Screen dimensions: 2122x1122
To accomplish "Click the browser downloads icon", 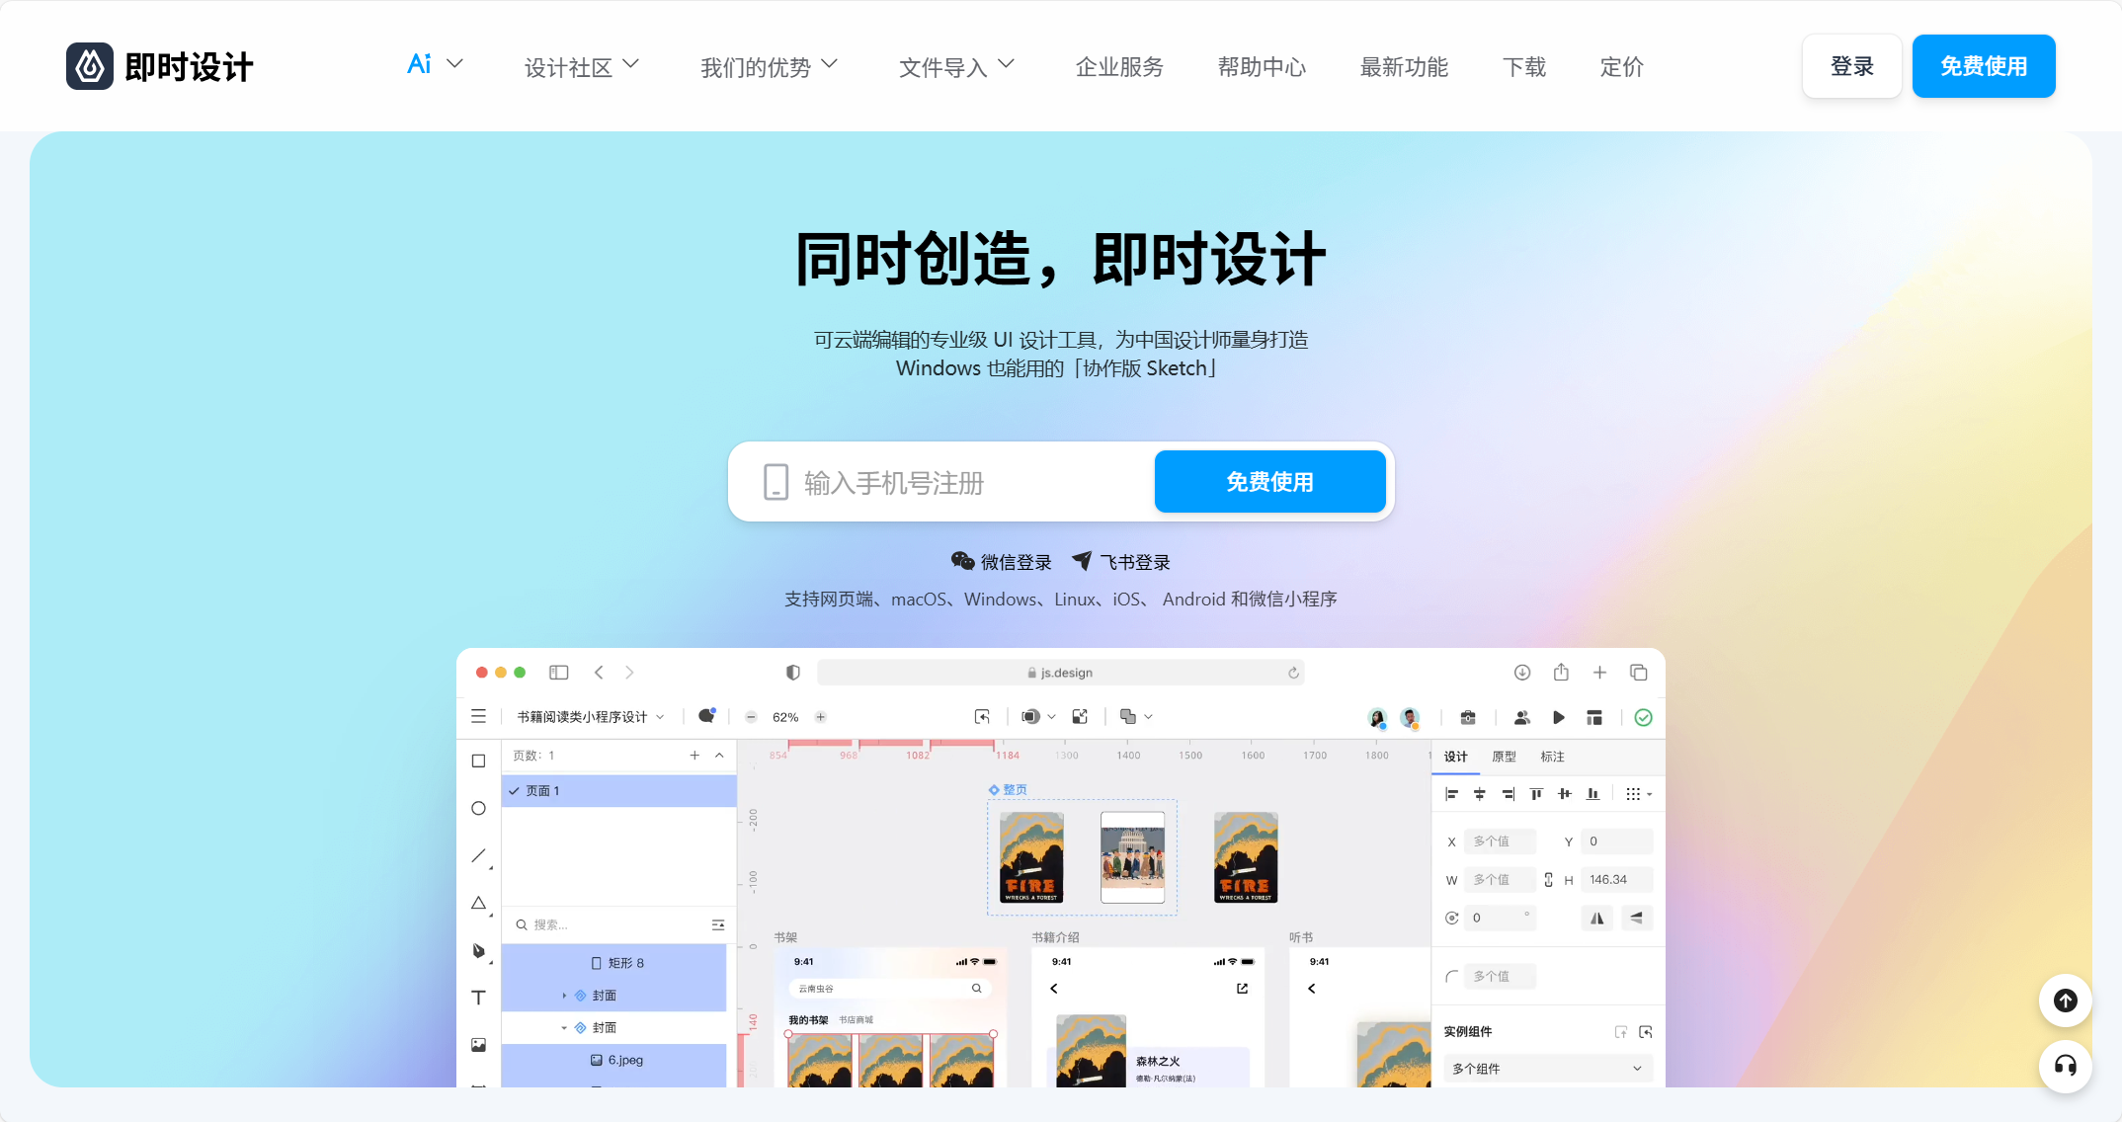I will pyautogui.click(x=1522, y=673).
